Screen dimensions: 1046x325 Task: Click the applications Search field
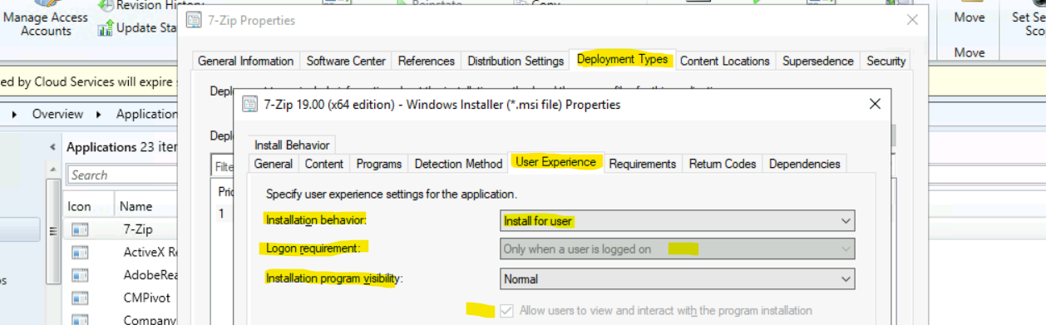121,175
